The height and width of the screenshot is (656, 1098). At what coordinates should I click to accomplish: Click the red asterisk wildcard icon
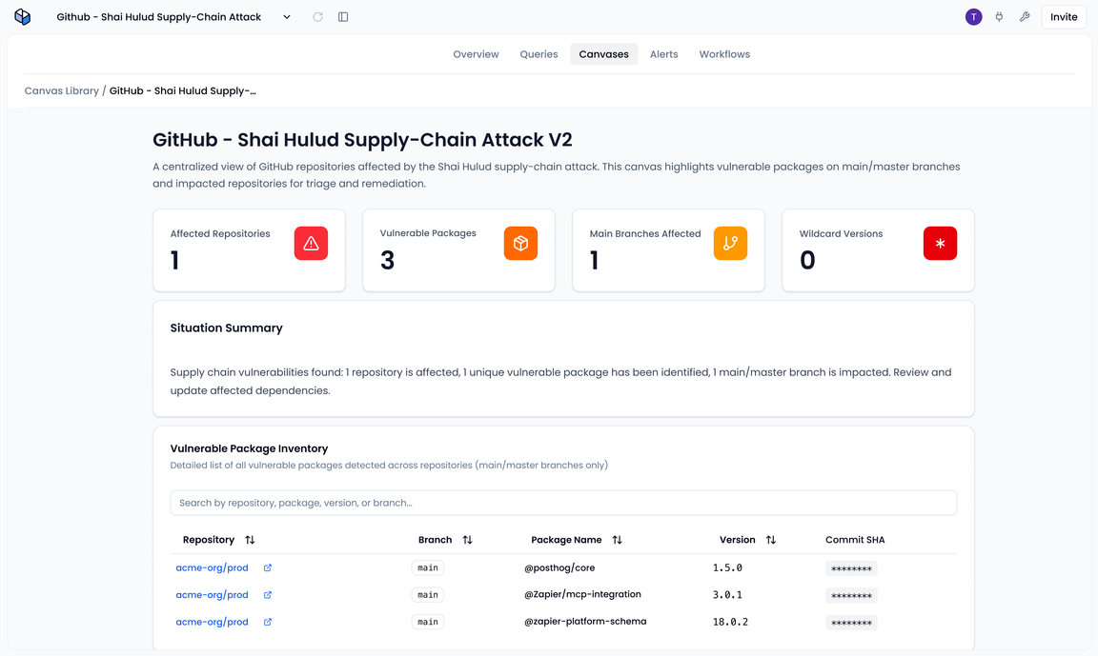pos(940,243)
